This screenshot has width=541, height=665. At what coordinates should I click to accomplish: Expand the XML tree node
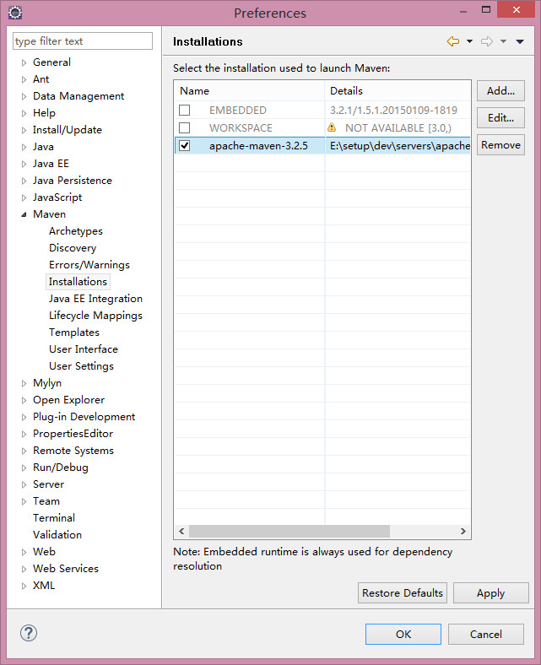24,587
